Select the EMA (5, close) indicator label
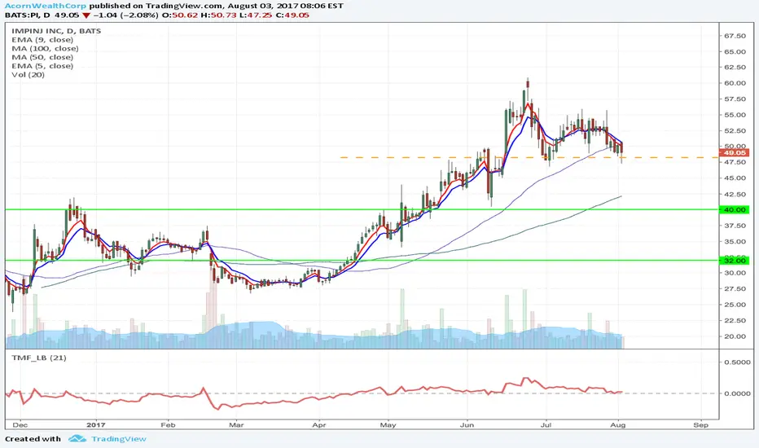This screenshot has width=759, height=448. (42, 66)
